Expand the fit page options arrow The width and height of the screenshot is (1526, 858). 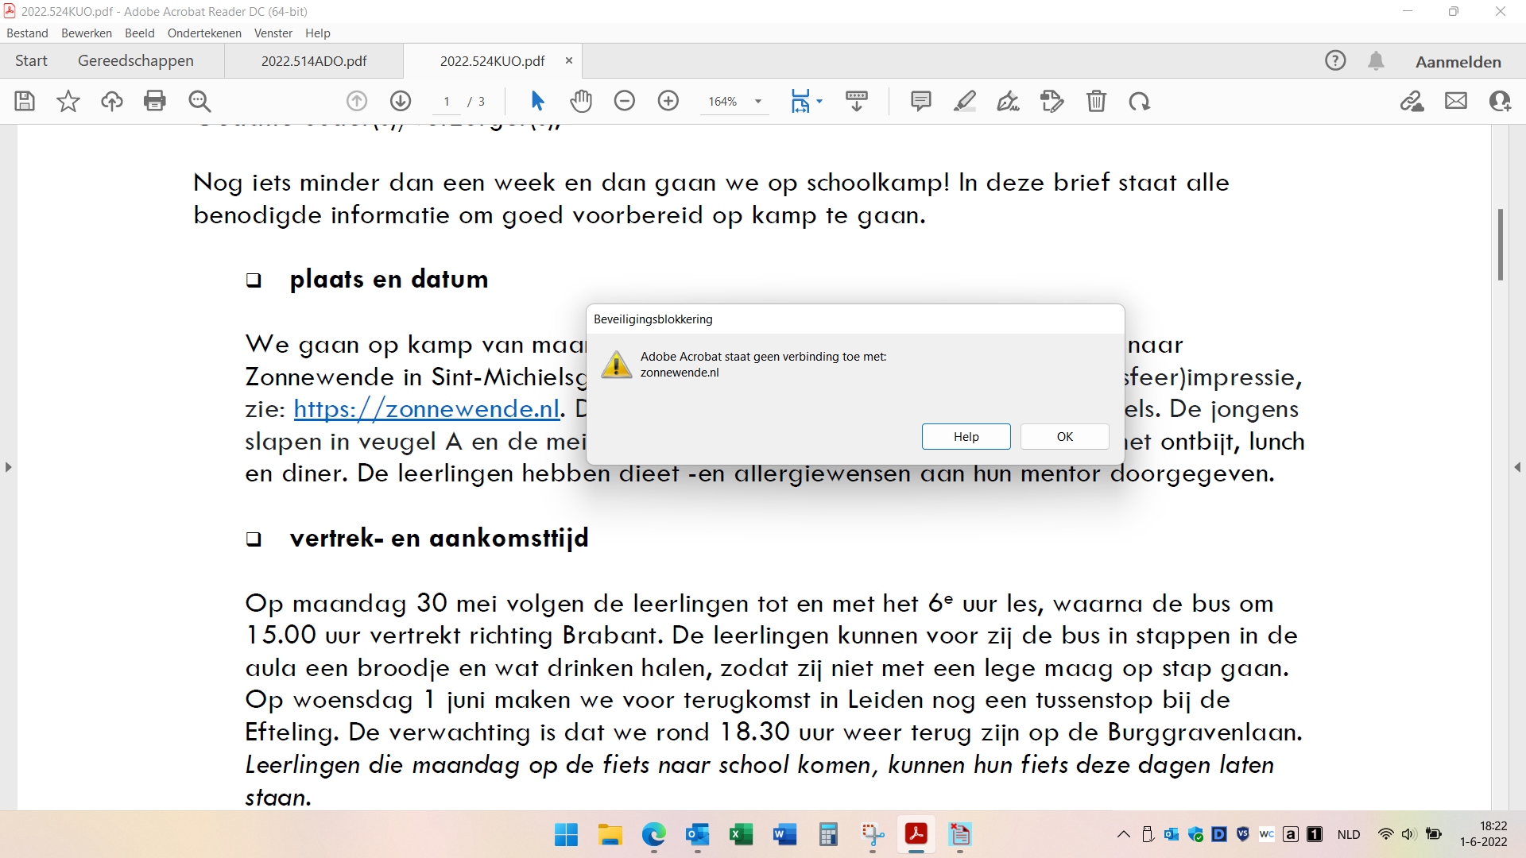click(819, 102)
